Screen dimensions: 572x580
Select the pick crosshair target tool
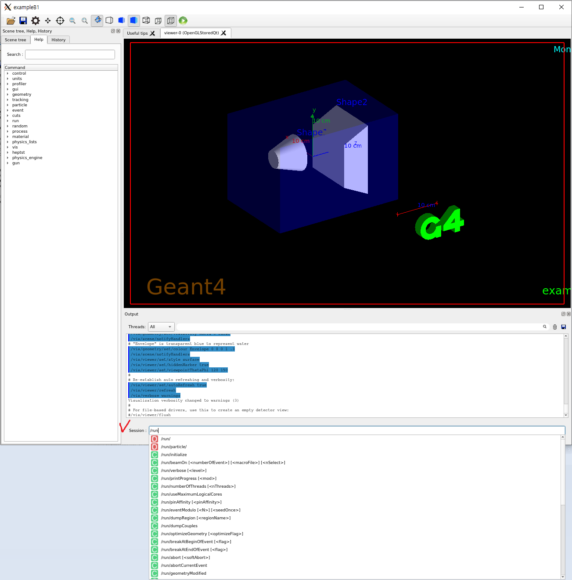60,21
